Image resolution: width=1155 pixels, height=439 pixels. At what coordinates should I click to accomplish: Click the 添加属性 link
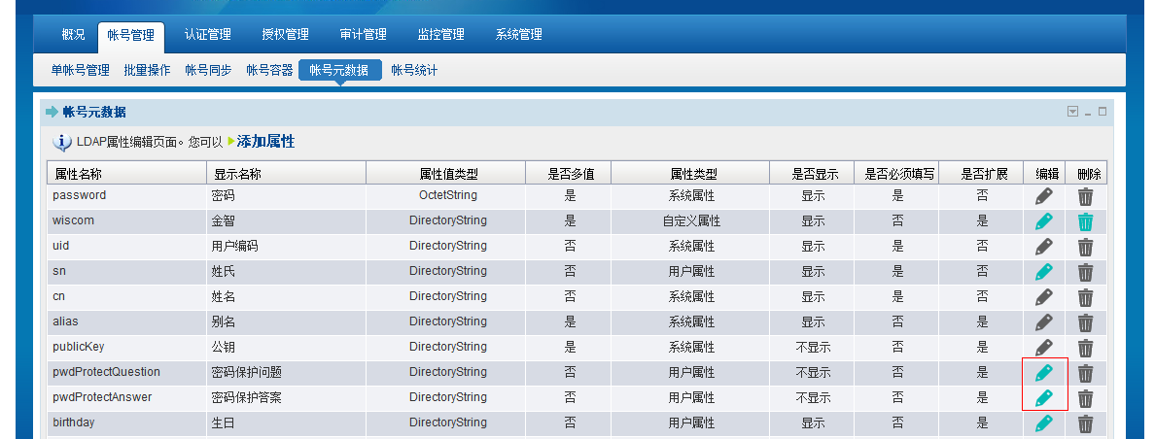(265, 142)
